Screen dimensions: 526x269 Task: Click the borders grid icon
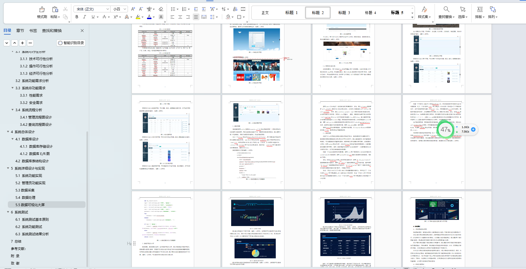(x=239, y=17)
